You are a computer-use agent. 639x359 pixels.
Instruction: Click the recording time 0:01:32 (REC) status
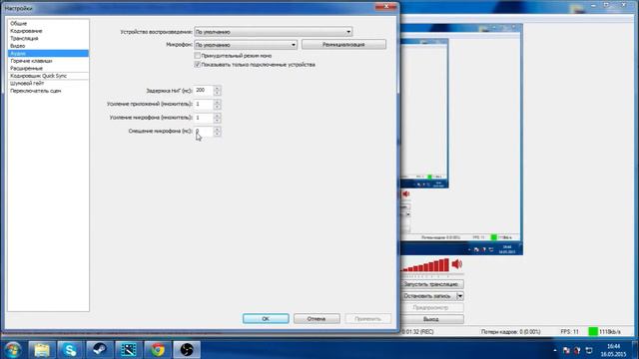click(417, 332)
